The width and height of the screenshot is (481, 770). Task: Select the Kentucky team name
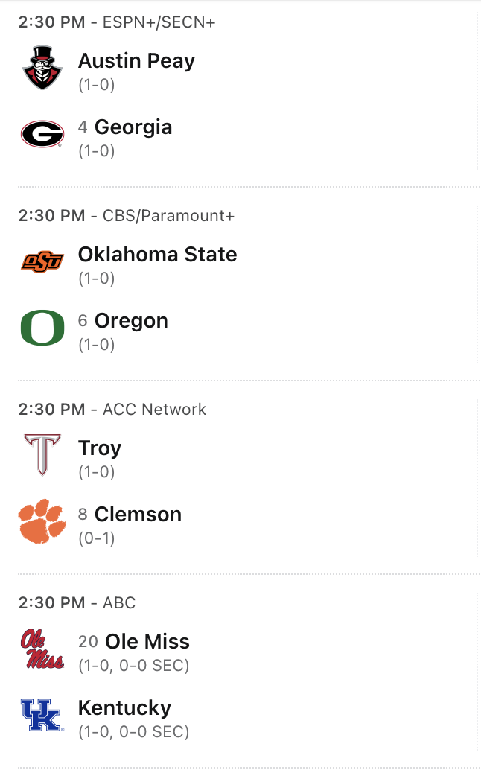[x=124, y=708]
